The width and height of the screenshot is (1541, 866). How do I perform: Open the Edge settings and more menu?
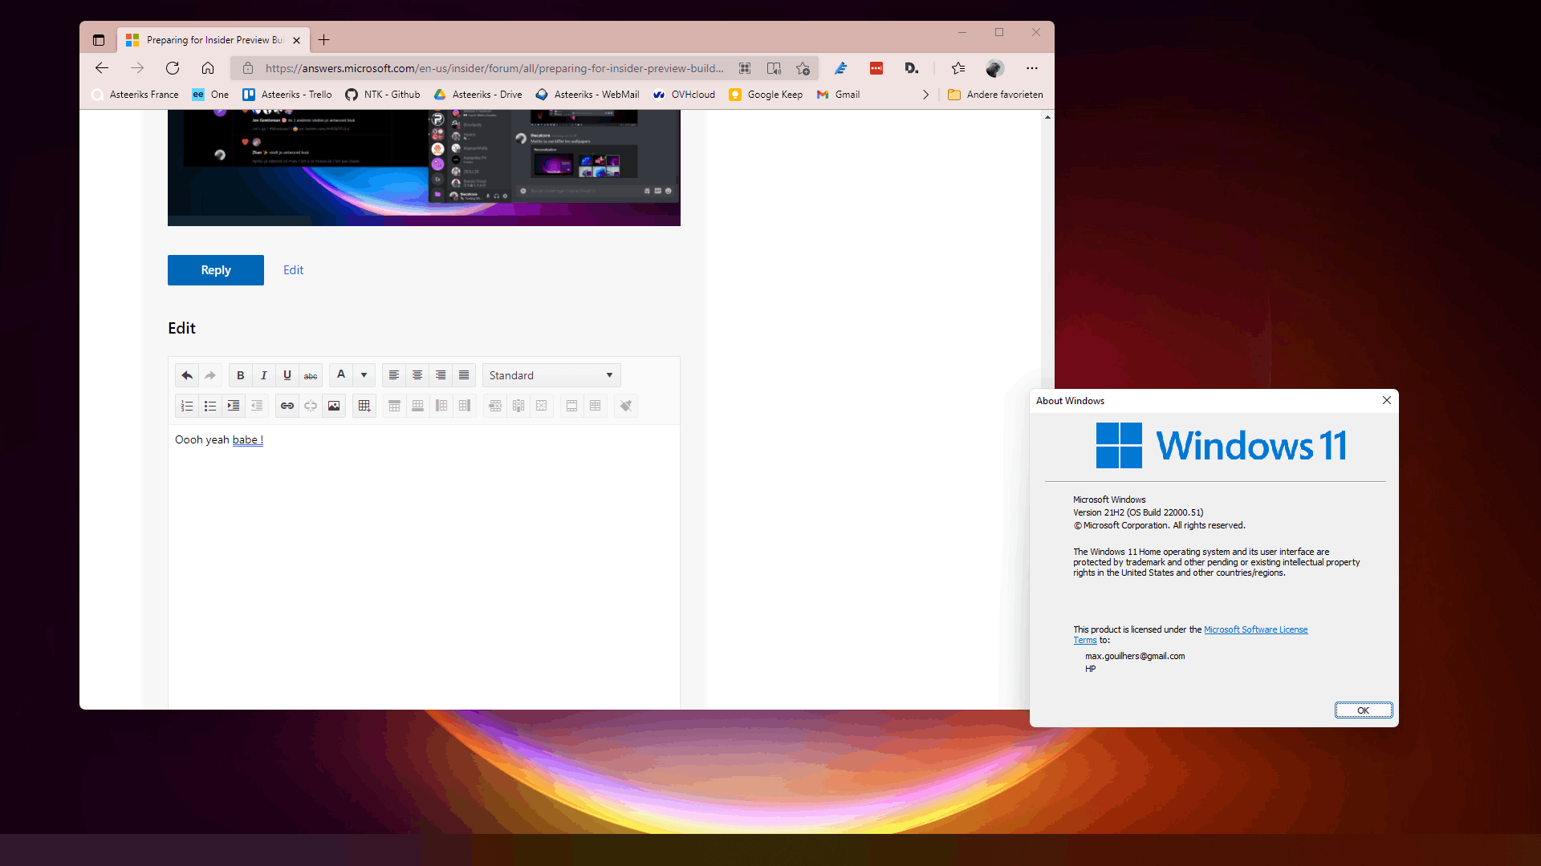(1032, 68)
